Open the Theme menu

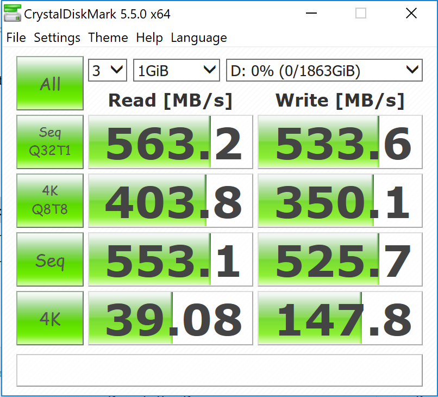click(108, 38)
